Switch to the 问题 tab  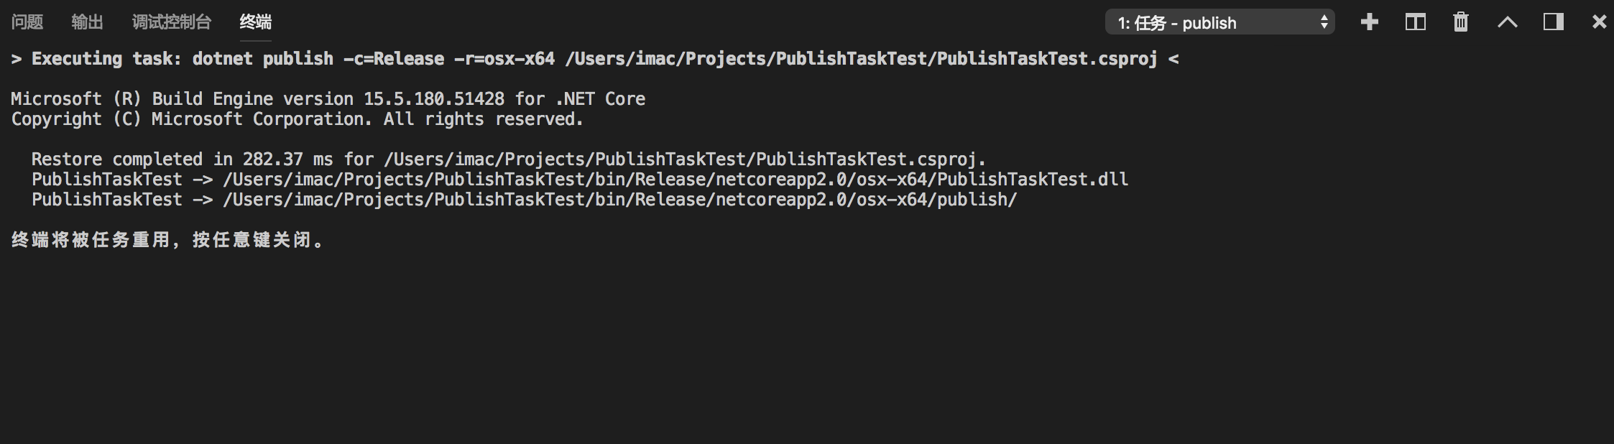[x=27, y=22]
